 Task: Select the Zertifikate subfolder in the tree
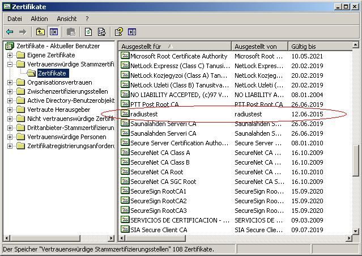(52, 73)
